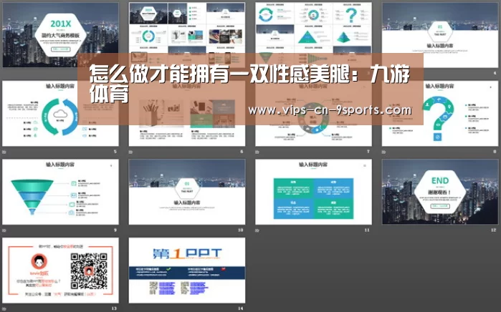Select slide 2 with the nine-slide overview grid
Image resolution: width=501 pixels, height=312 pixels.
coord(187,35)
